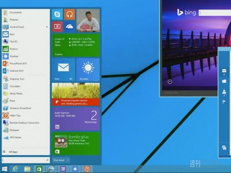Viewport: 231px width, 173px height.
Task: Open the Skype tile
Action: [x=57, y=14]
